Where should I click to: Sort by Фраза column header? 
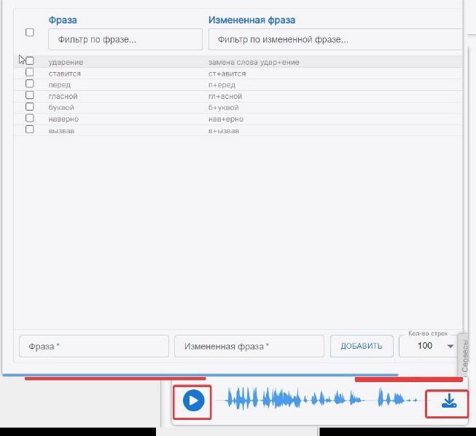point(63,20)
